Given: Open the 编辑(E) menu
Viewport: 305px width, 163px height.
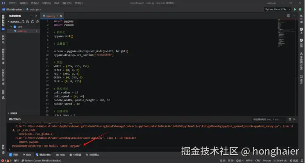Looking at the screenshot, I should [x=23, y=3].
